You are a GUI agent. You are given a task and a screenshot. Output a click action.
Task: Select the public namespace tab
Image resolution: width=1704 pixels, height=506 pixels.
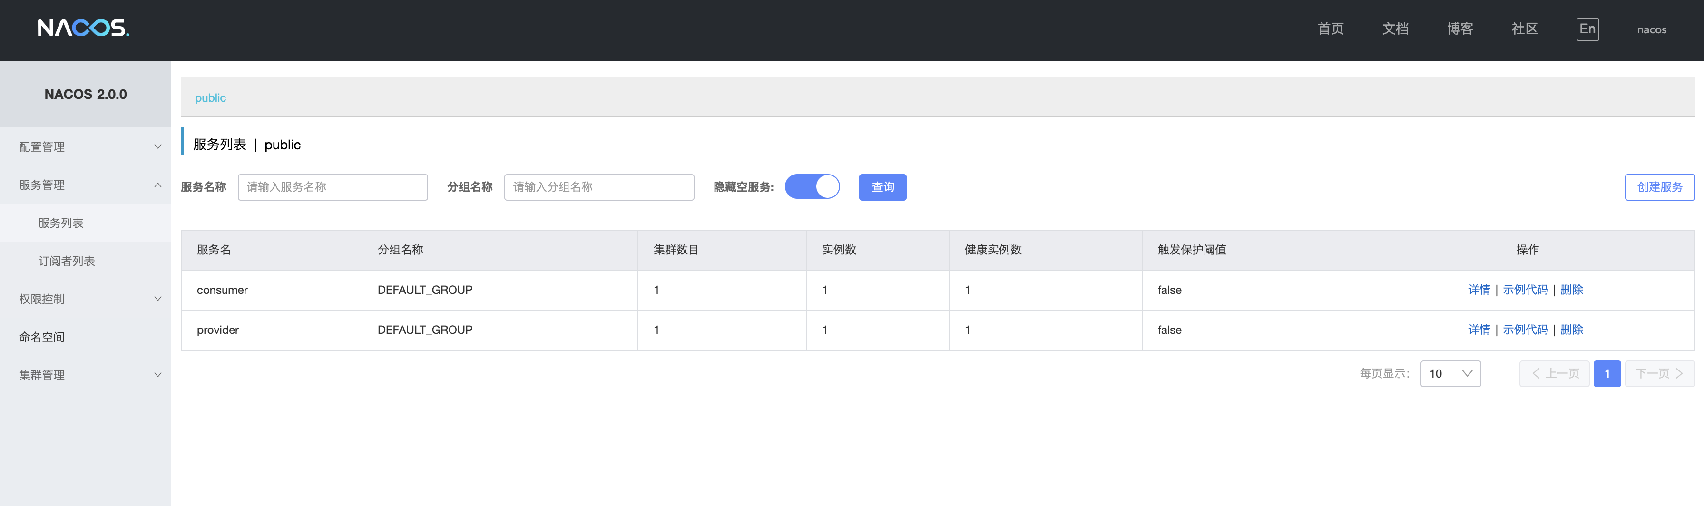(210, 98)
